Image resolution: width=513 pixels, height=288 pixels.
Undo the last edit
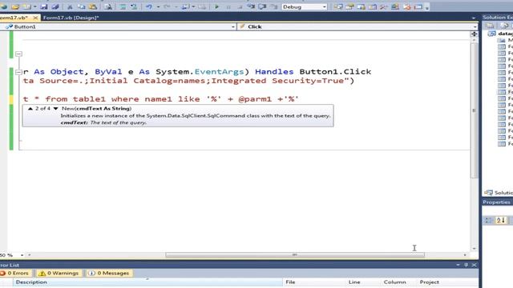coord(149,6)
